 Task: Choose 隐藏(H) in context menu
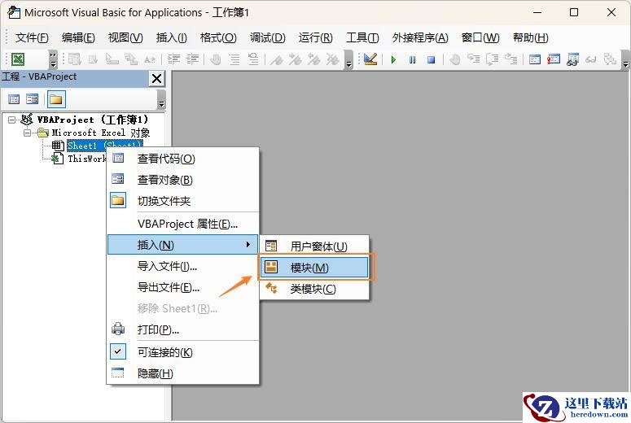[183, 373]
